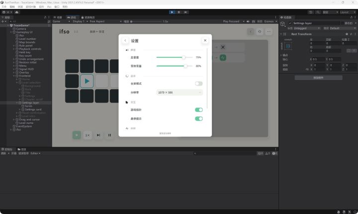358x214 pixels.
Task: Toggle the Console error count filter
Action: click(x=275, y=153)
